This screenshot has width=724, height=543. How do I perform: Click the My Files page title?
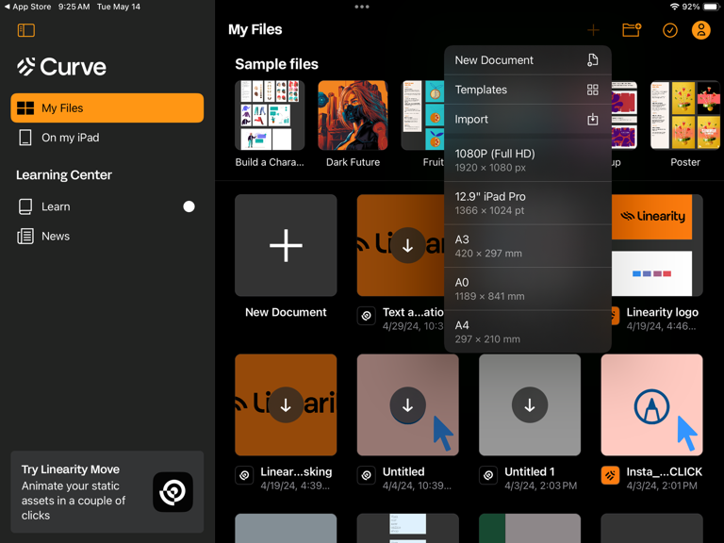tap(255, 29)
